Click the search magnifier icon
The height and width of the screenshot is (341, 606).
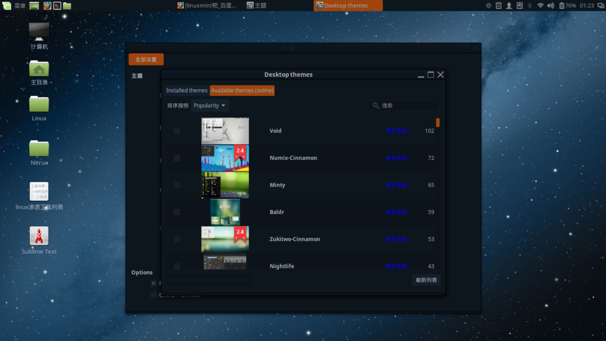click(376, 106)
